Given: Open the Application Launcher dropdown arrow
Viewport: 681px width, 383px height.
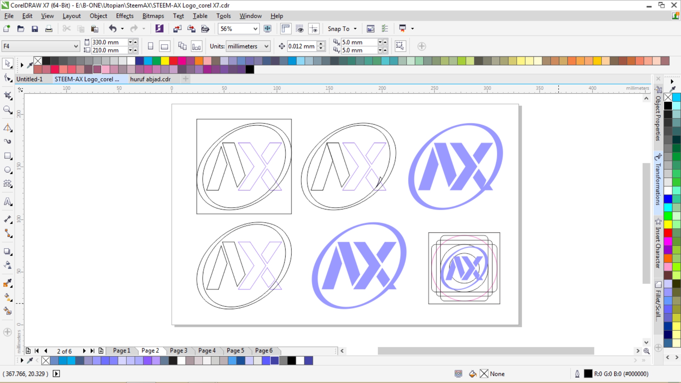Looking at the screenshot, I should (x=412, y=29).
